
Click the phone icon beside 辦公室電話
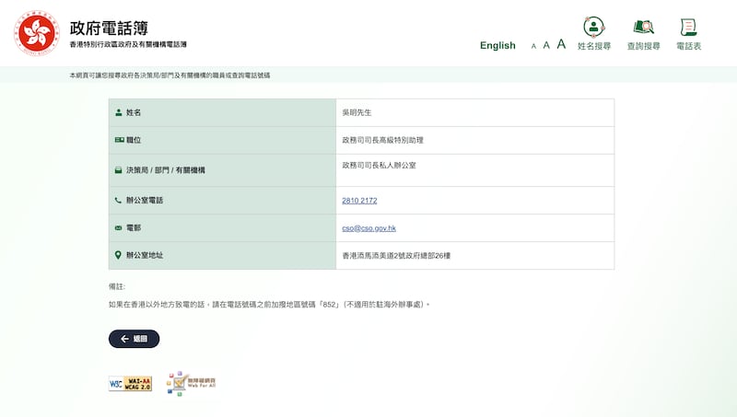coord(118,200)
